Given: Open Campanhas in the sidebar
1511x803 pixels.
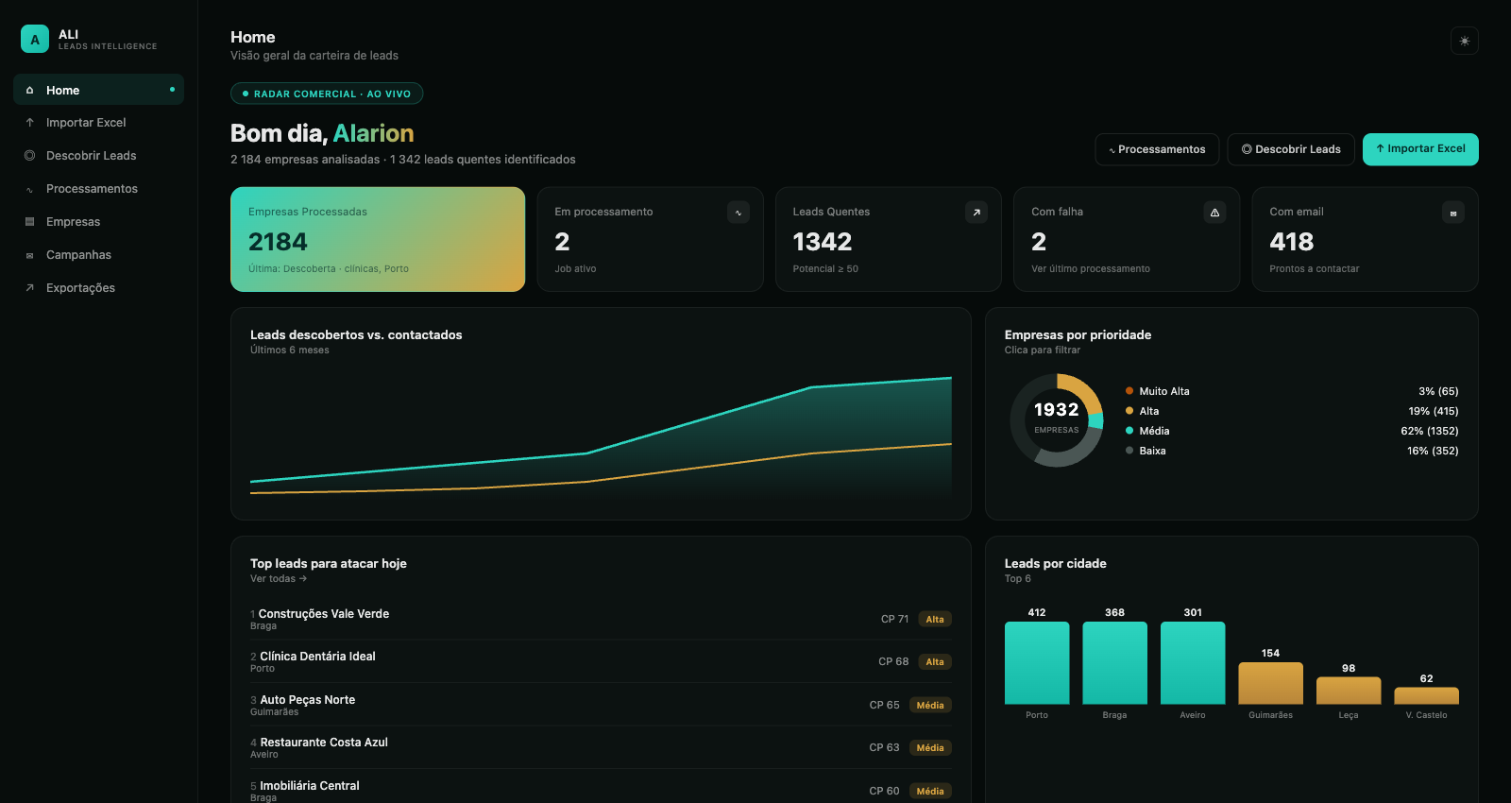Looking at the screenshot, I should point(98,255).
